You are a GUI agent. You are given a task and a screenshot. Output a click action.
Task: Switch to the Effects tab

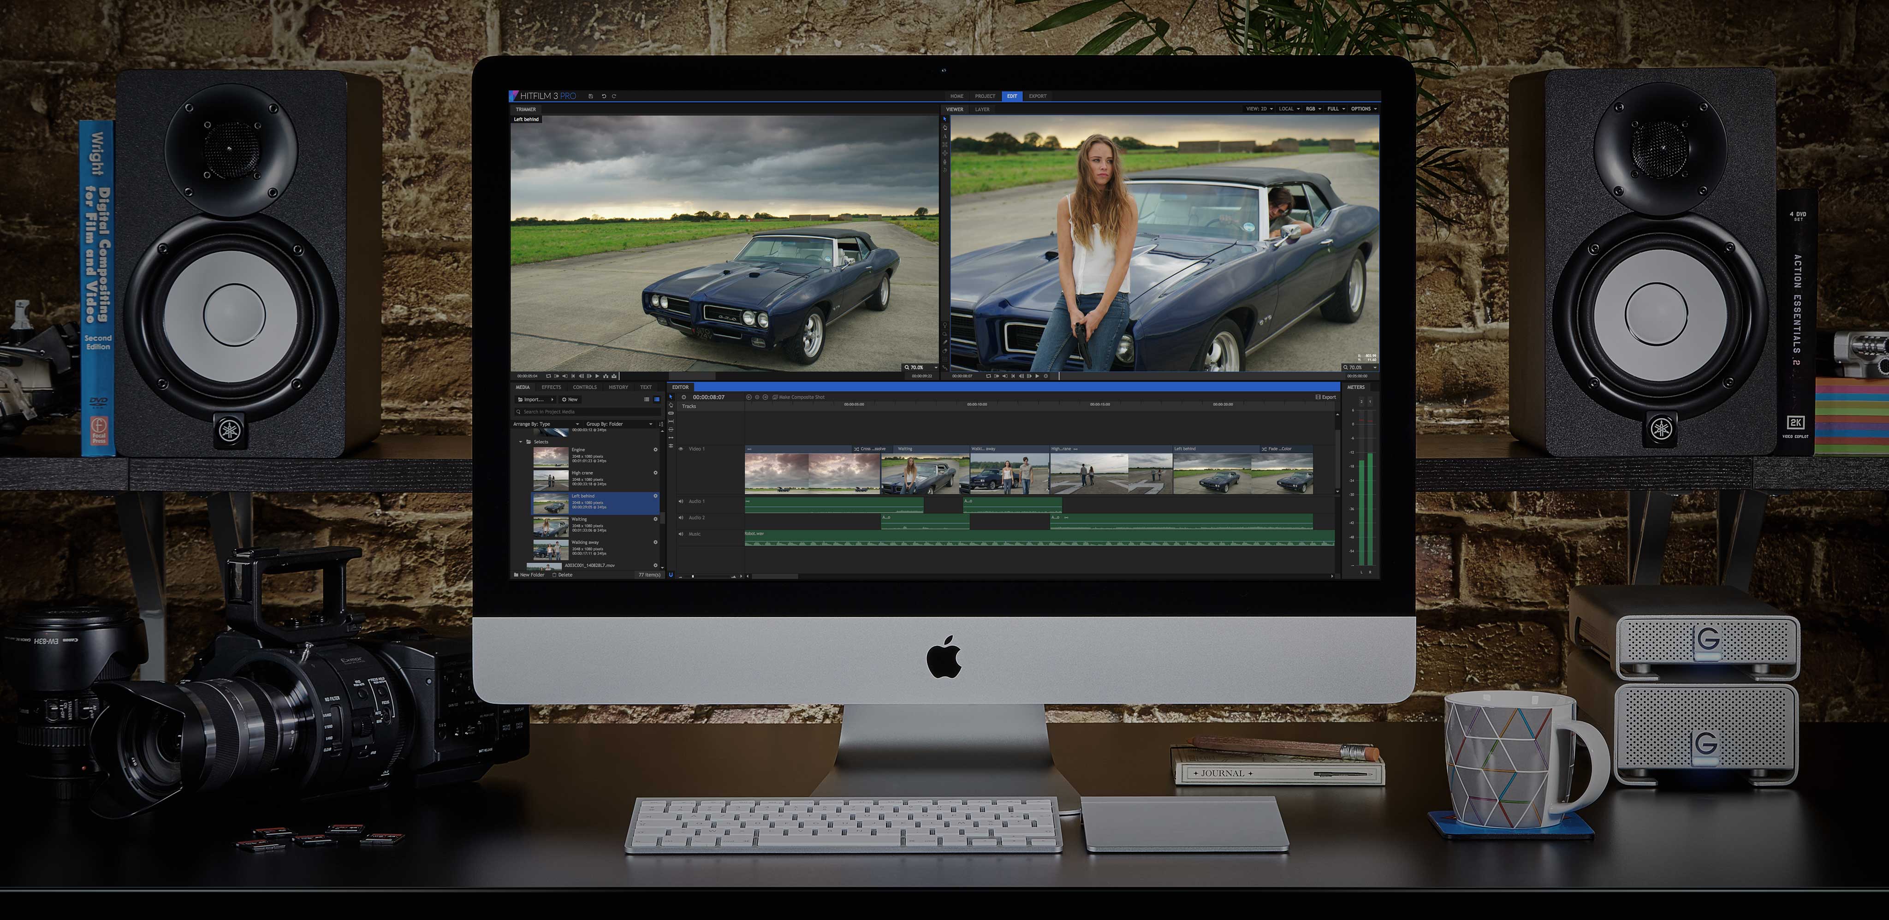point(552,387)
